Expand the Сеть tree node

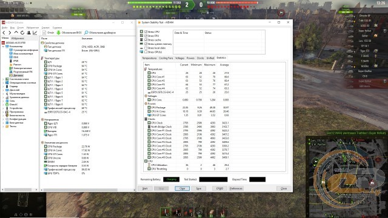[3, 101]
